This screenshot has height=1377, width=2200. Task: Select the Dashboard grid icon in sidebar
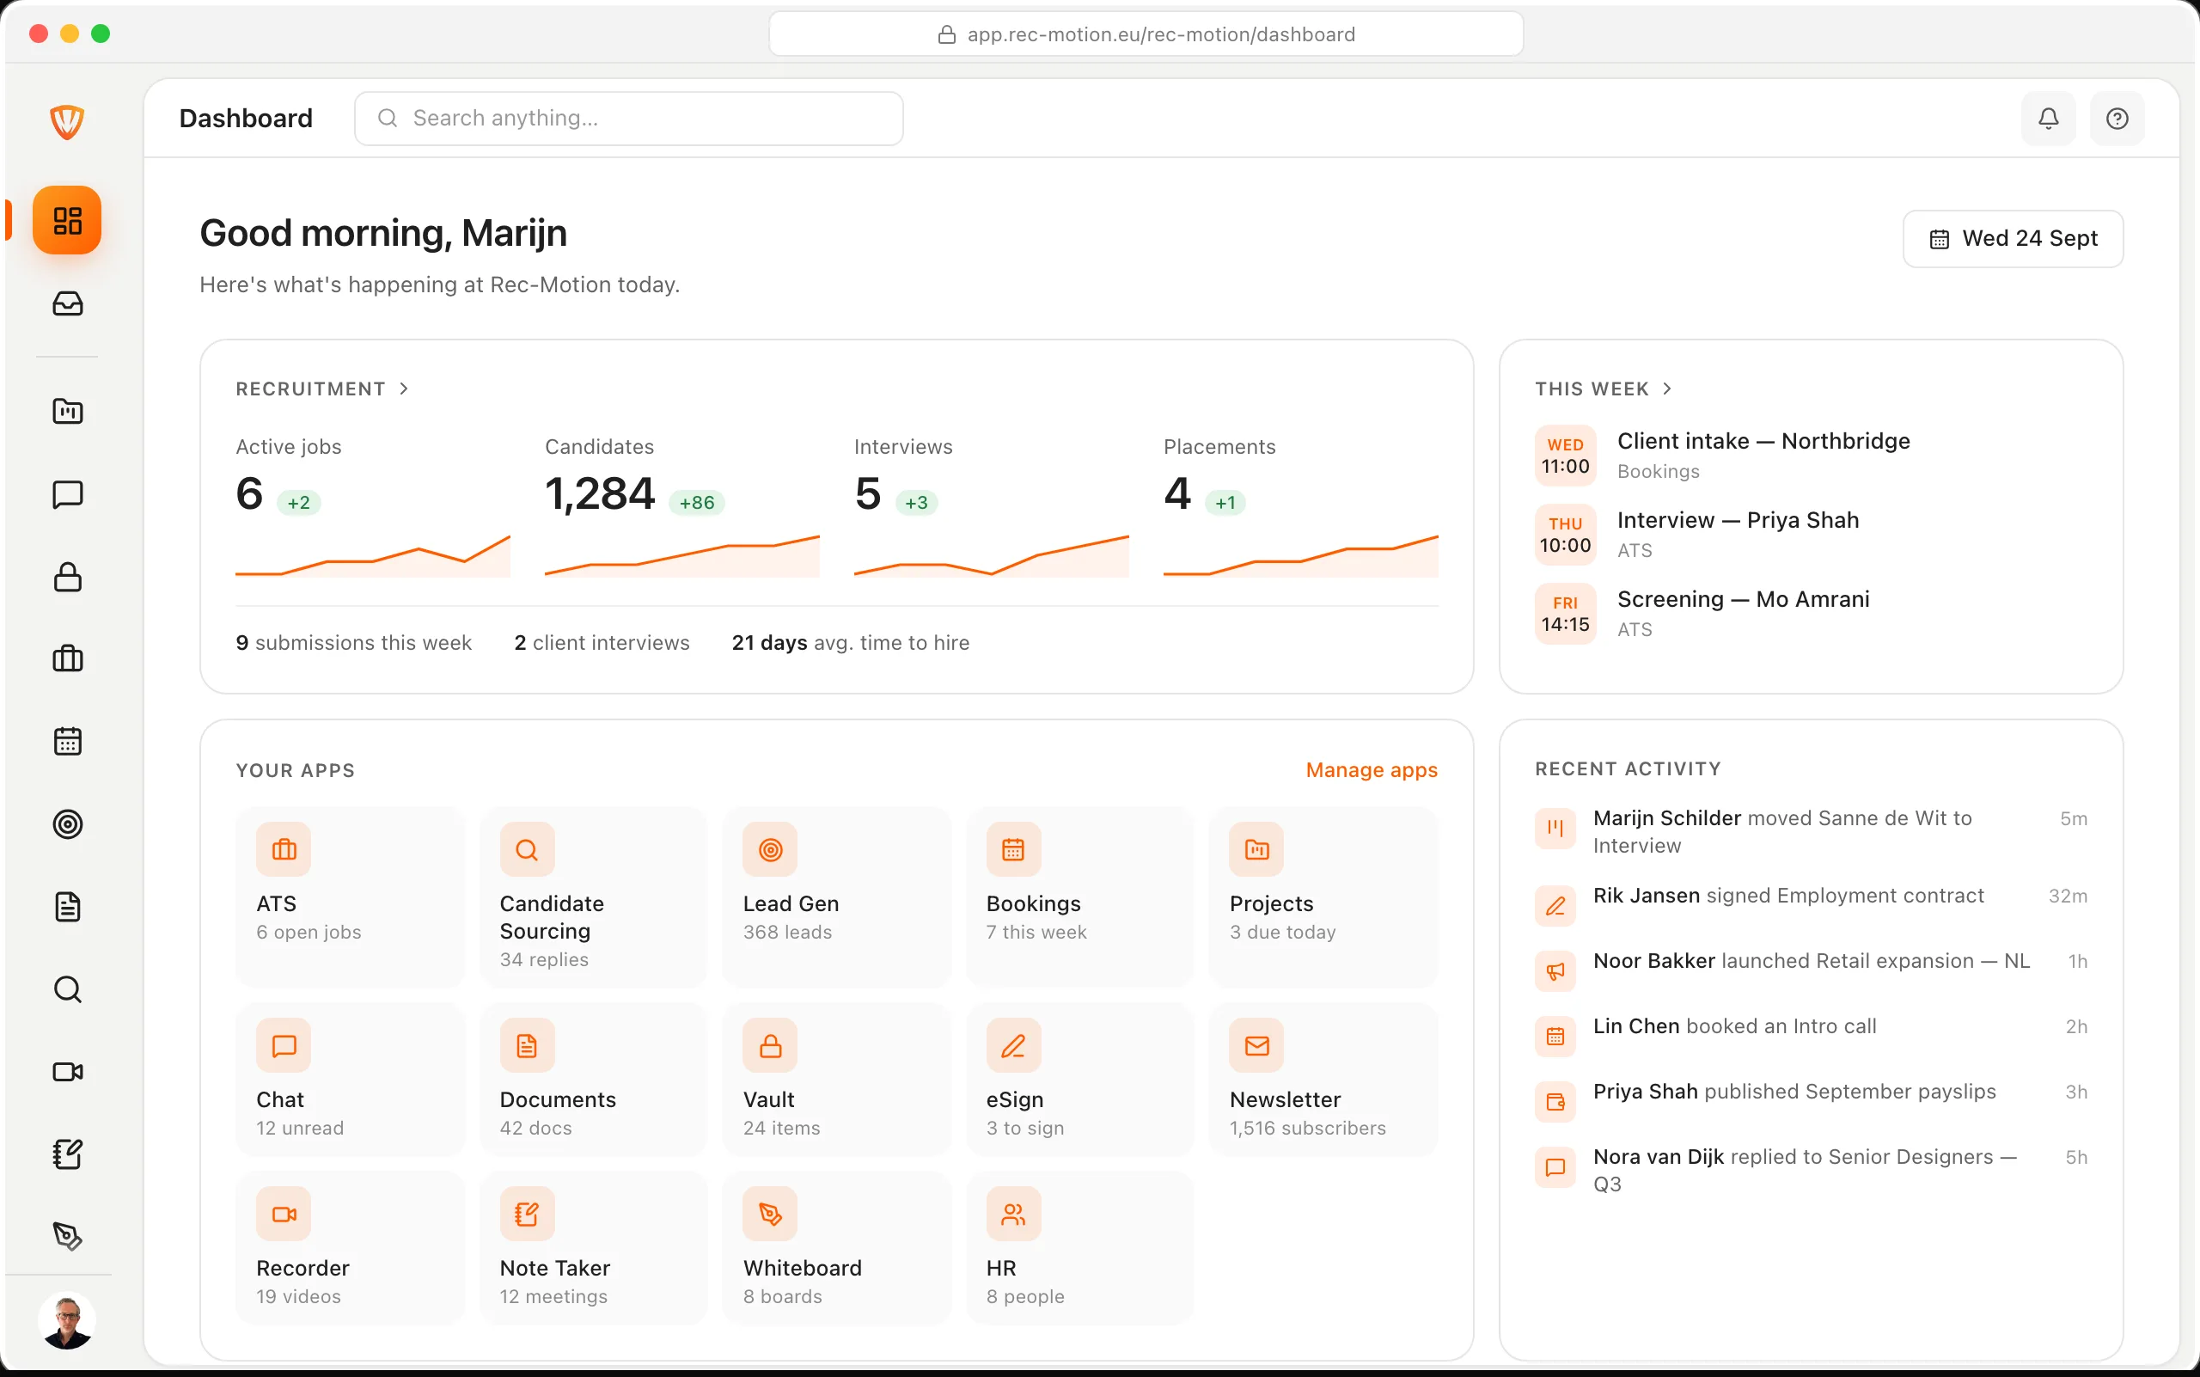point(67,220)
